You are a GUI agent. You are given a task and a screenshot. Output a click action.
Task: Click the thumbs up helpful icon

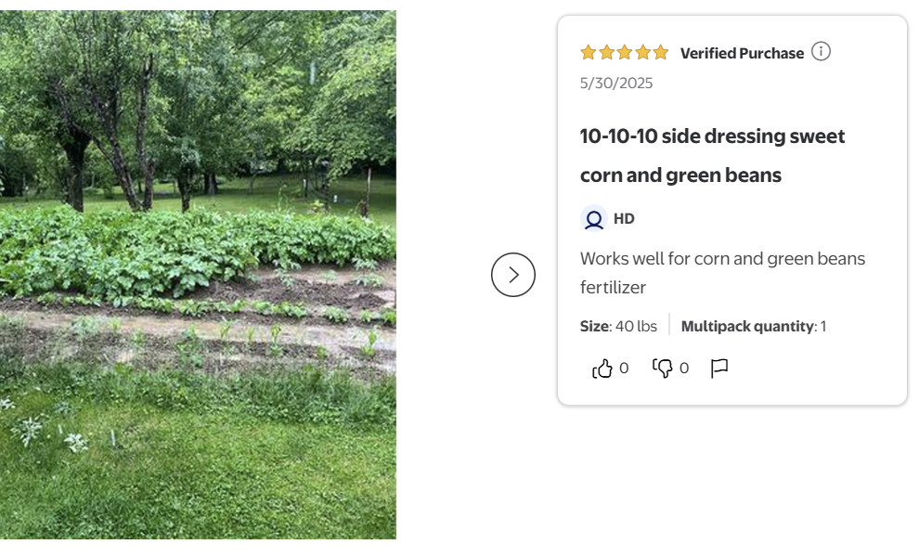click(602, 369)
